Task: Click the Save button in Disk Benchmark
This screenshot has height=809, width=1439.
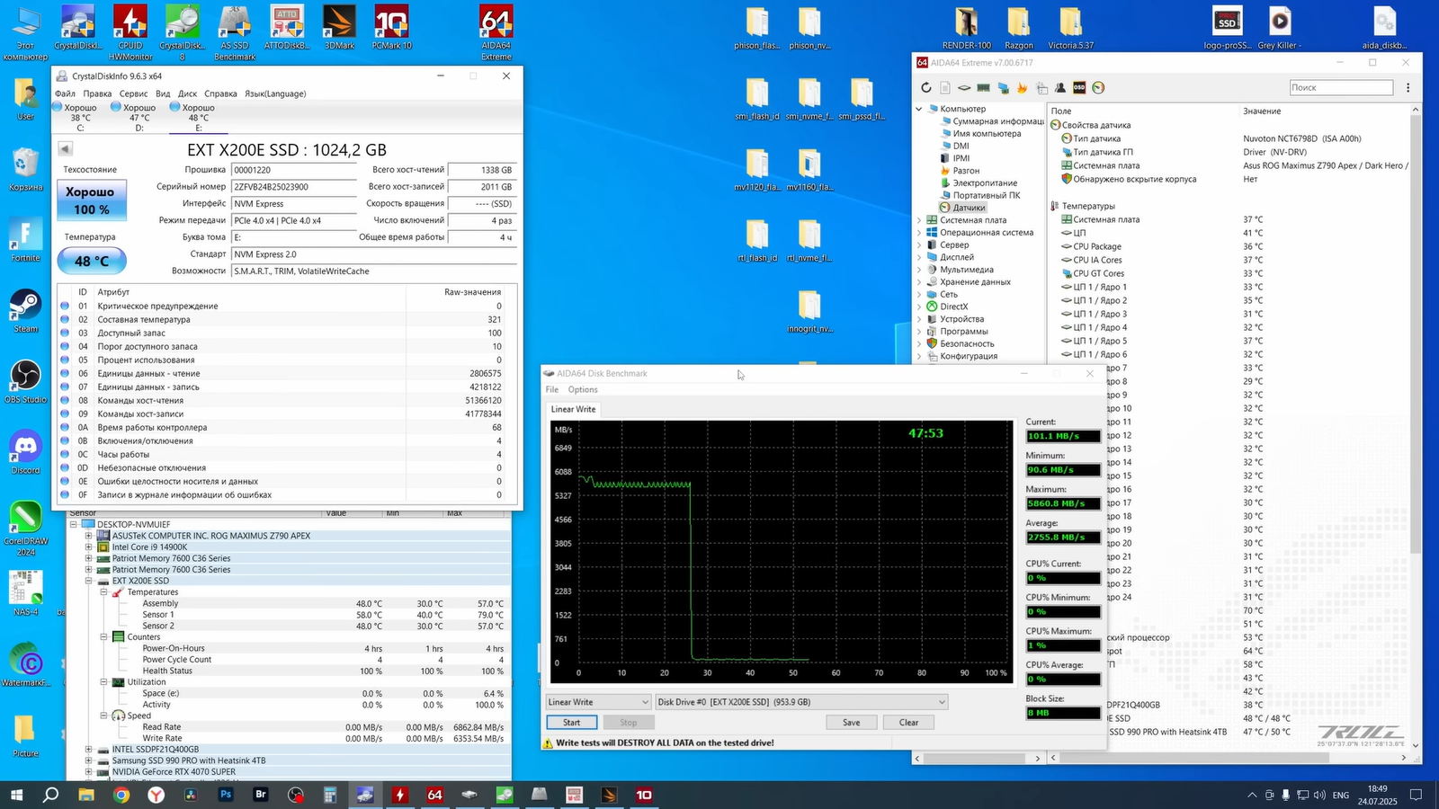Action: coord(851,723)
